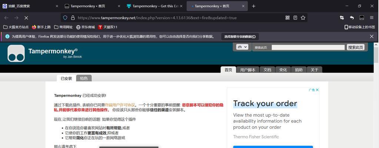Select the 首页 navigation tab
The image size is (379, 148).
click(x=229, y=70)
